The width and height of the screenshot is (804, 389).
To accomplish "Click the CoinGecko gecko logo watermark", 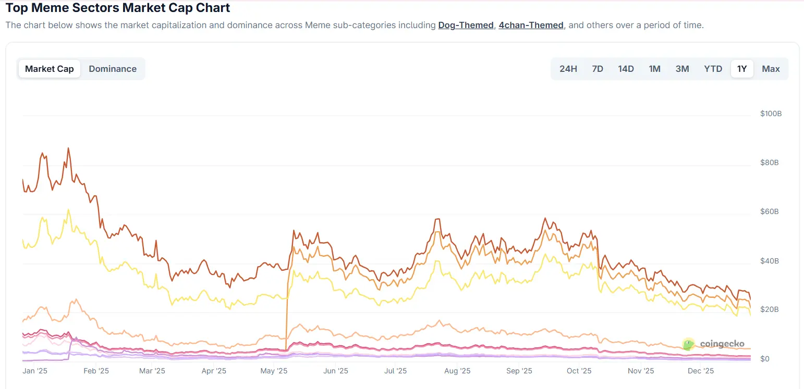I will click(x=688, y=344).
